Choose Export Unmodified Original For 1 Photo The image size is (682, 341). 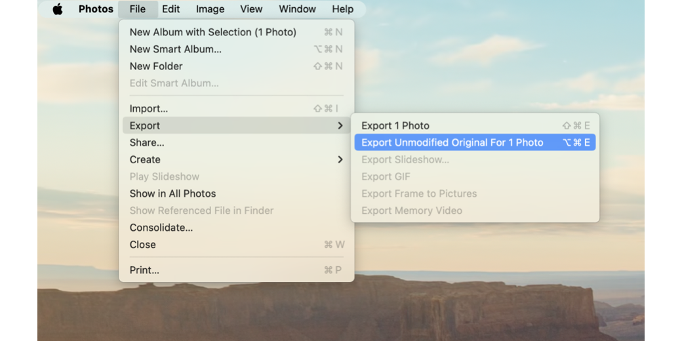pyautogui.click(x=452, y=143)
